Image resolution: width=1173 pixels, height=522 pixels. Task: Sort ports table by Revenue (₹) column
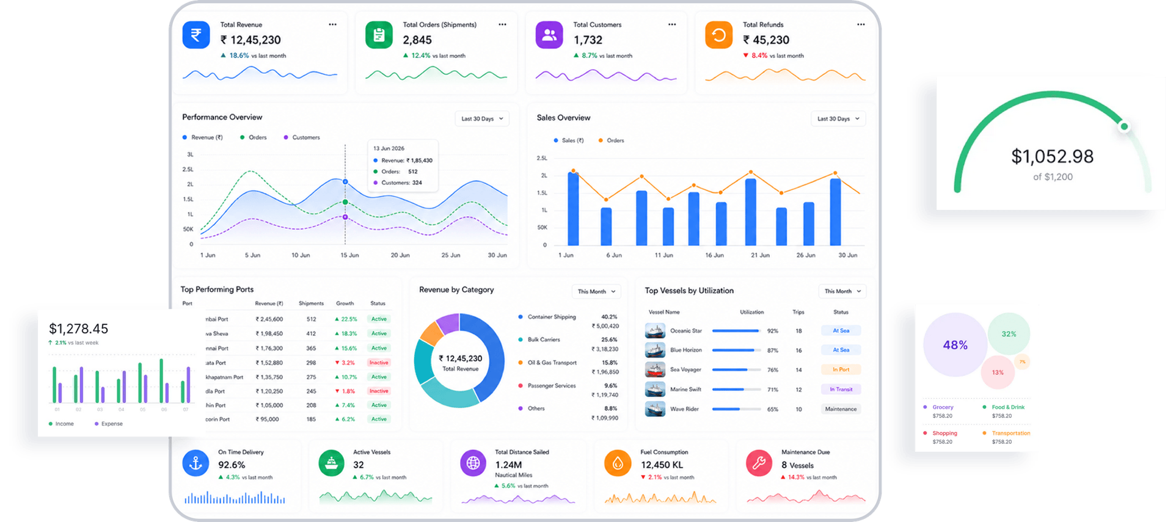click(269, 303)
